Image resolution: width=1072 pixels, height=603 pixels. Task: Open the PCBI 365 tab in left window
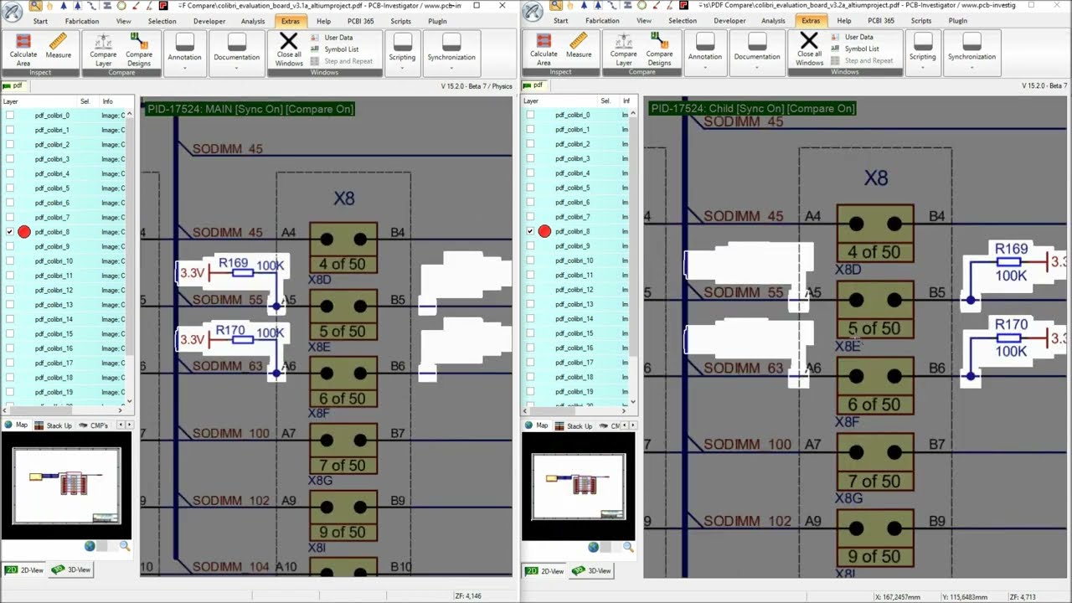[x=361, y=21]
